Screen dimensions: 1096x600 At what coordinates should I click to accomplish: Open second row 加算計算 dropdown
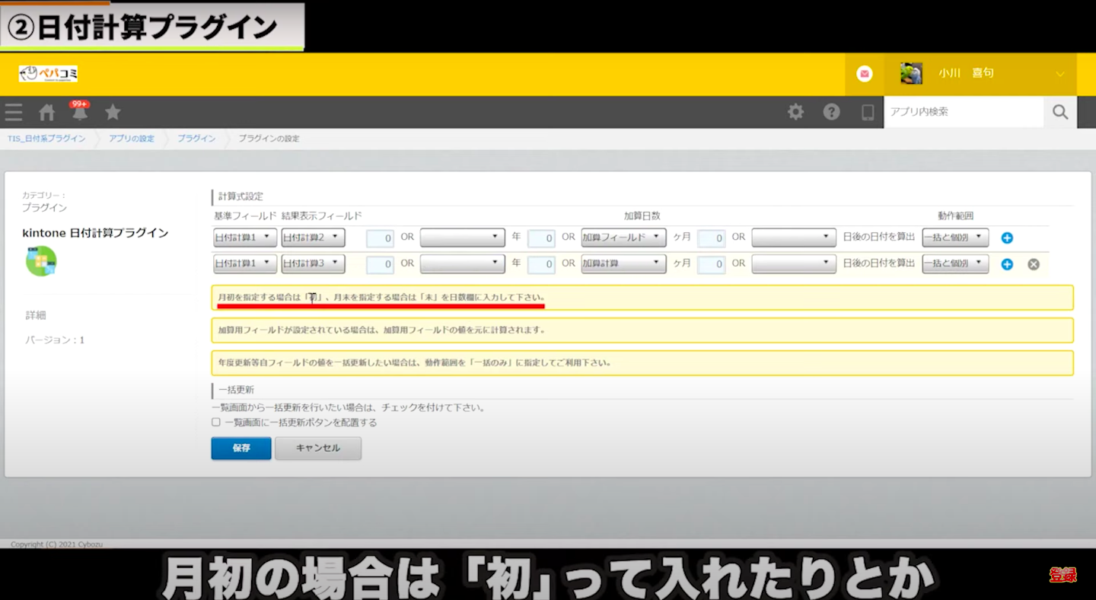(x=623, y=264)
